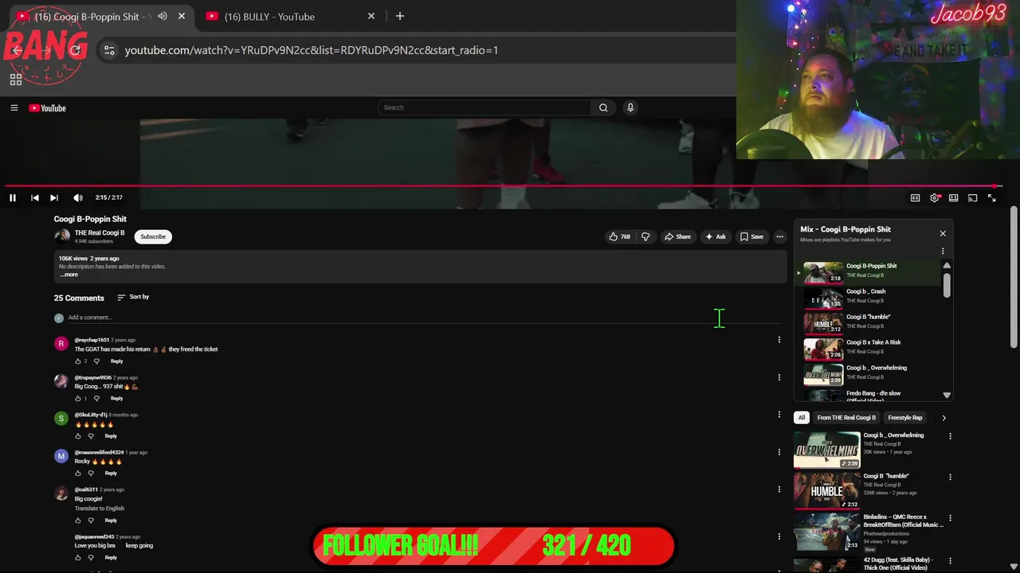Image resolution: width=1020 pixels, height=573 pixels.
Task: Click Translate to English under Big coogie
Action: pos(100,509)
